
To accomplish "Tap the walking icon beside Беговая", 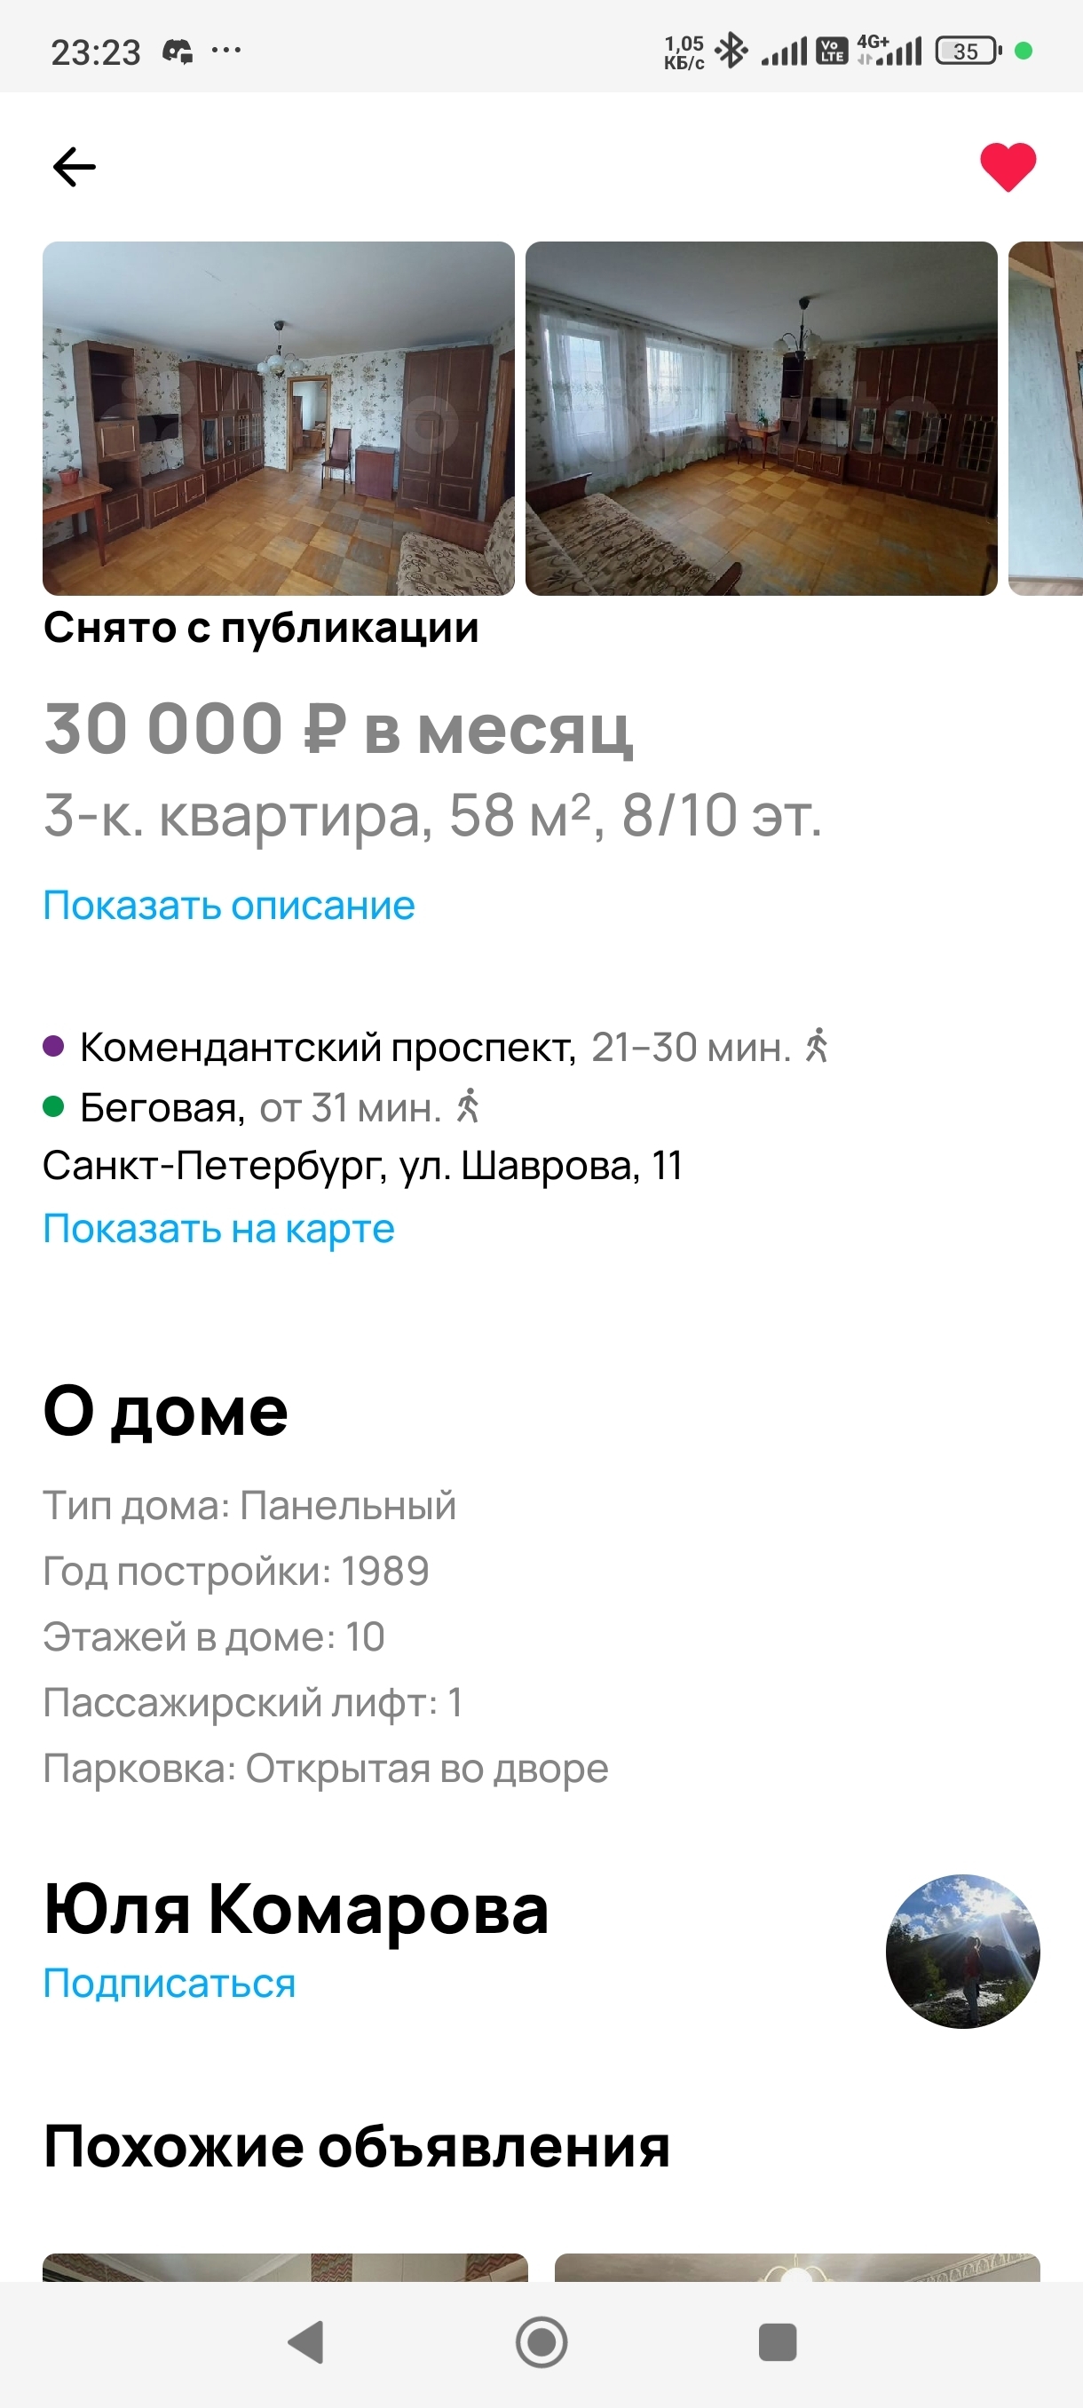I will point(467,1105).
